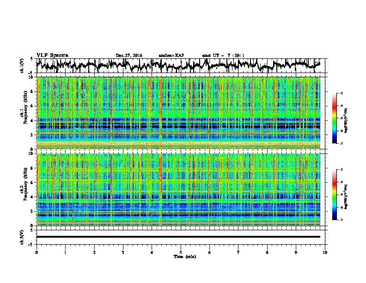This screenshot has height=283, width=366.
Task: Click the ch.2 "Frequency (kHz)" axis label
Action: click(x=25, y=184)
